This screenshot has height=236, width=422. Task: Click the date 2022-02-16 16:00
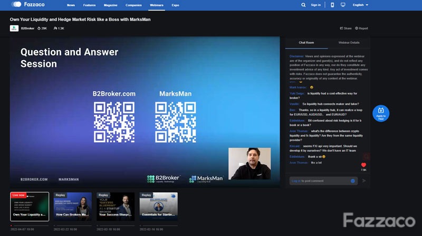click(151, 229)
